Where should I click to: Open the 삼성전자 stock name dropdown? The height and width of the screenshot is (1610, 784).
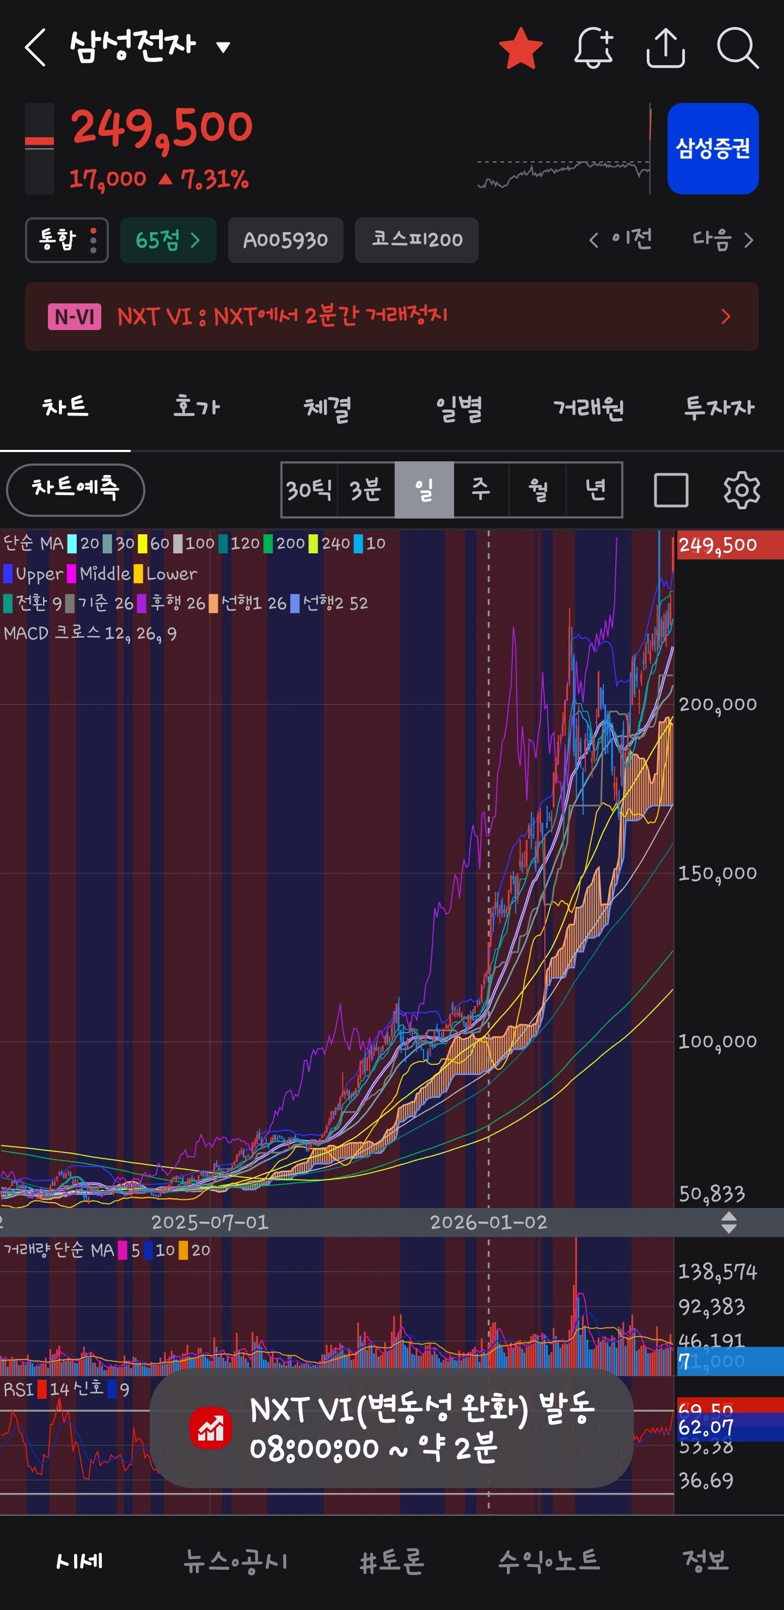[x=150, y=46]
